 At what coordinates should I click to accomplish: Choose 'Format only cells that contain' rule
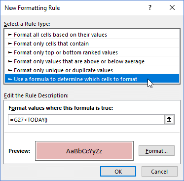pyautogui.click(x=92, y=44)
